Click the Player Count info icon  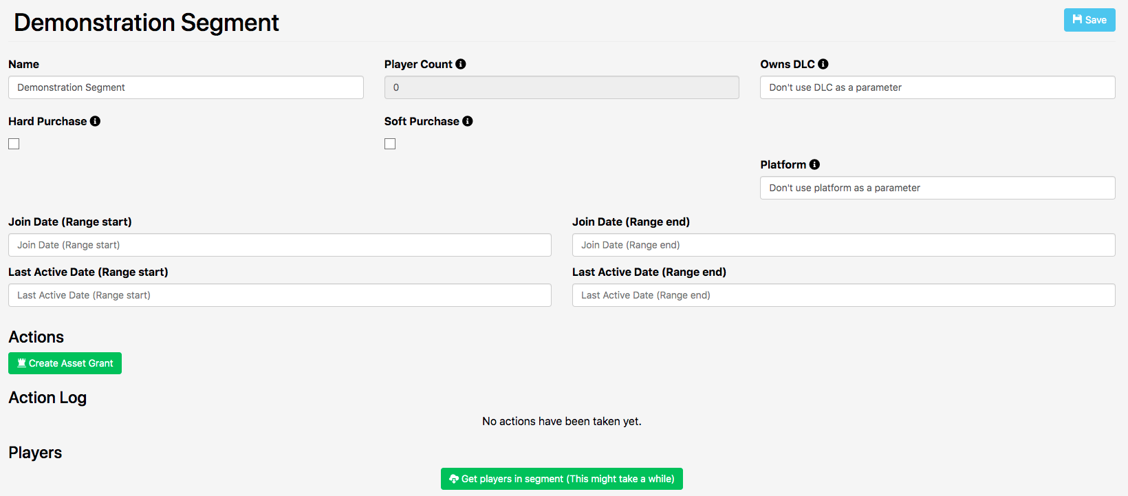pyautogui.click(x=461, y=64)
